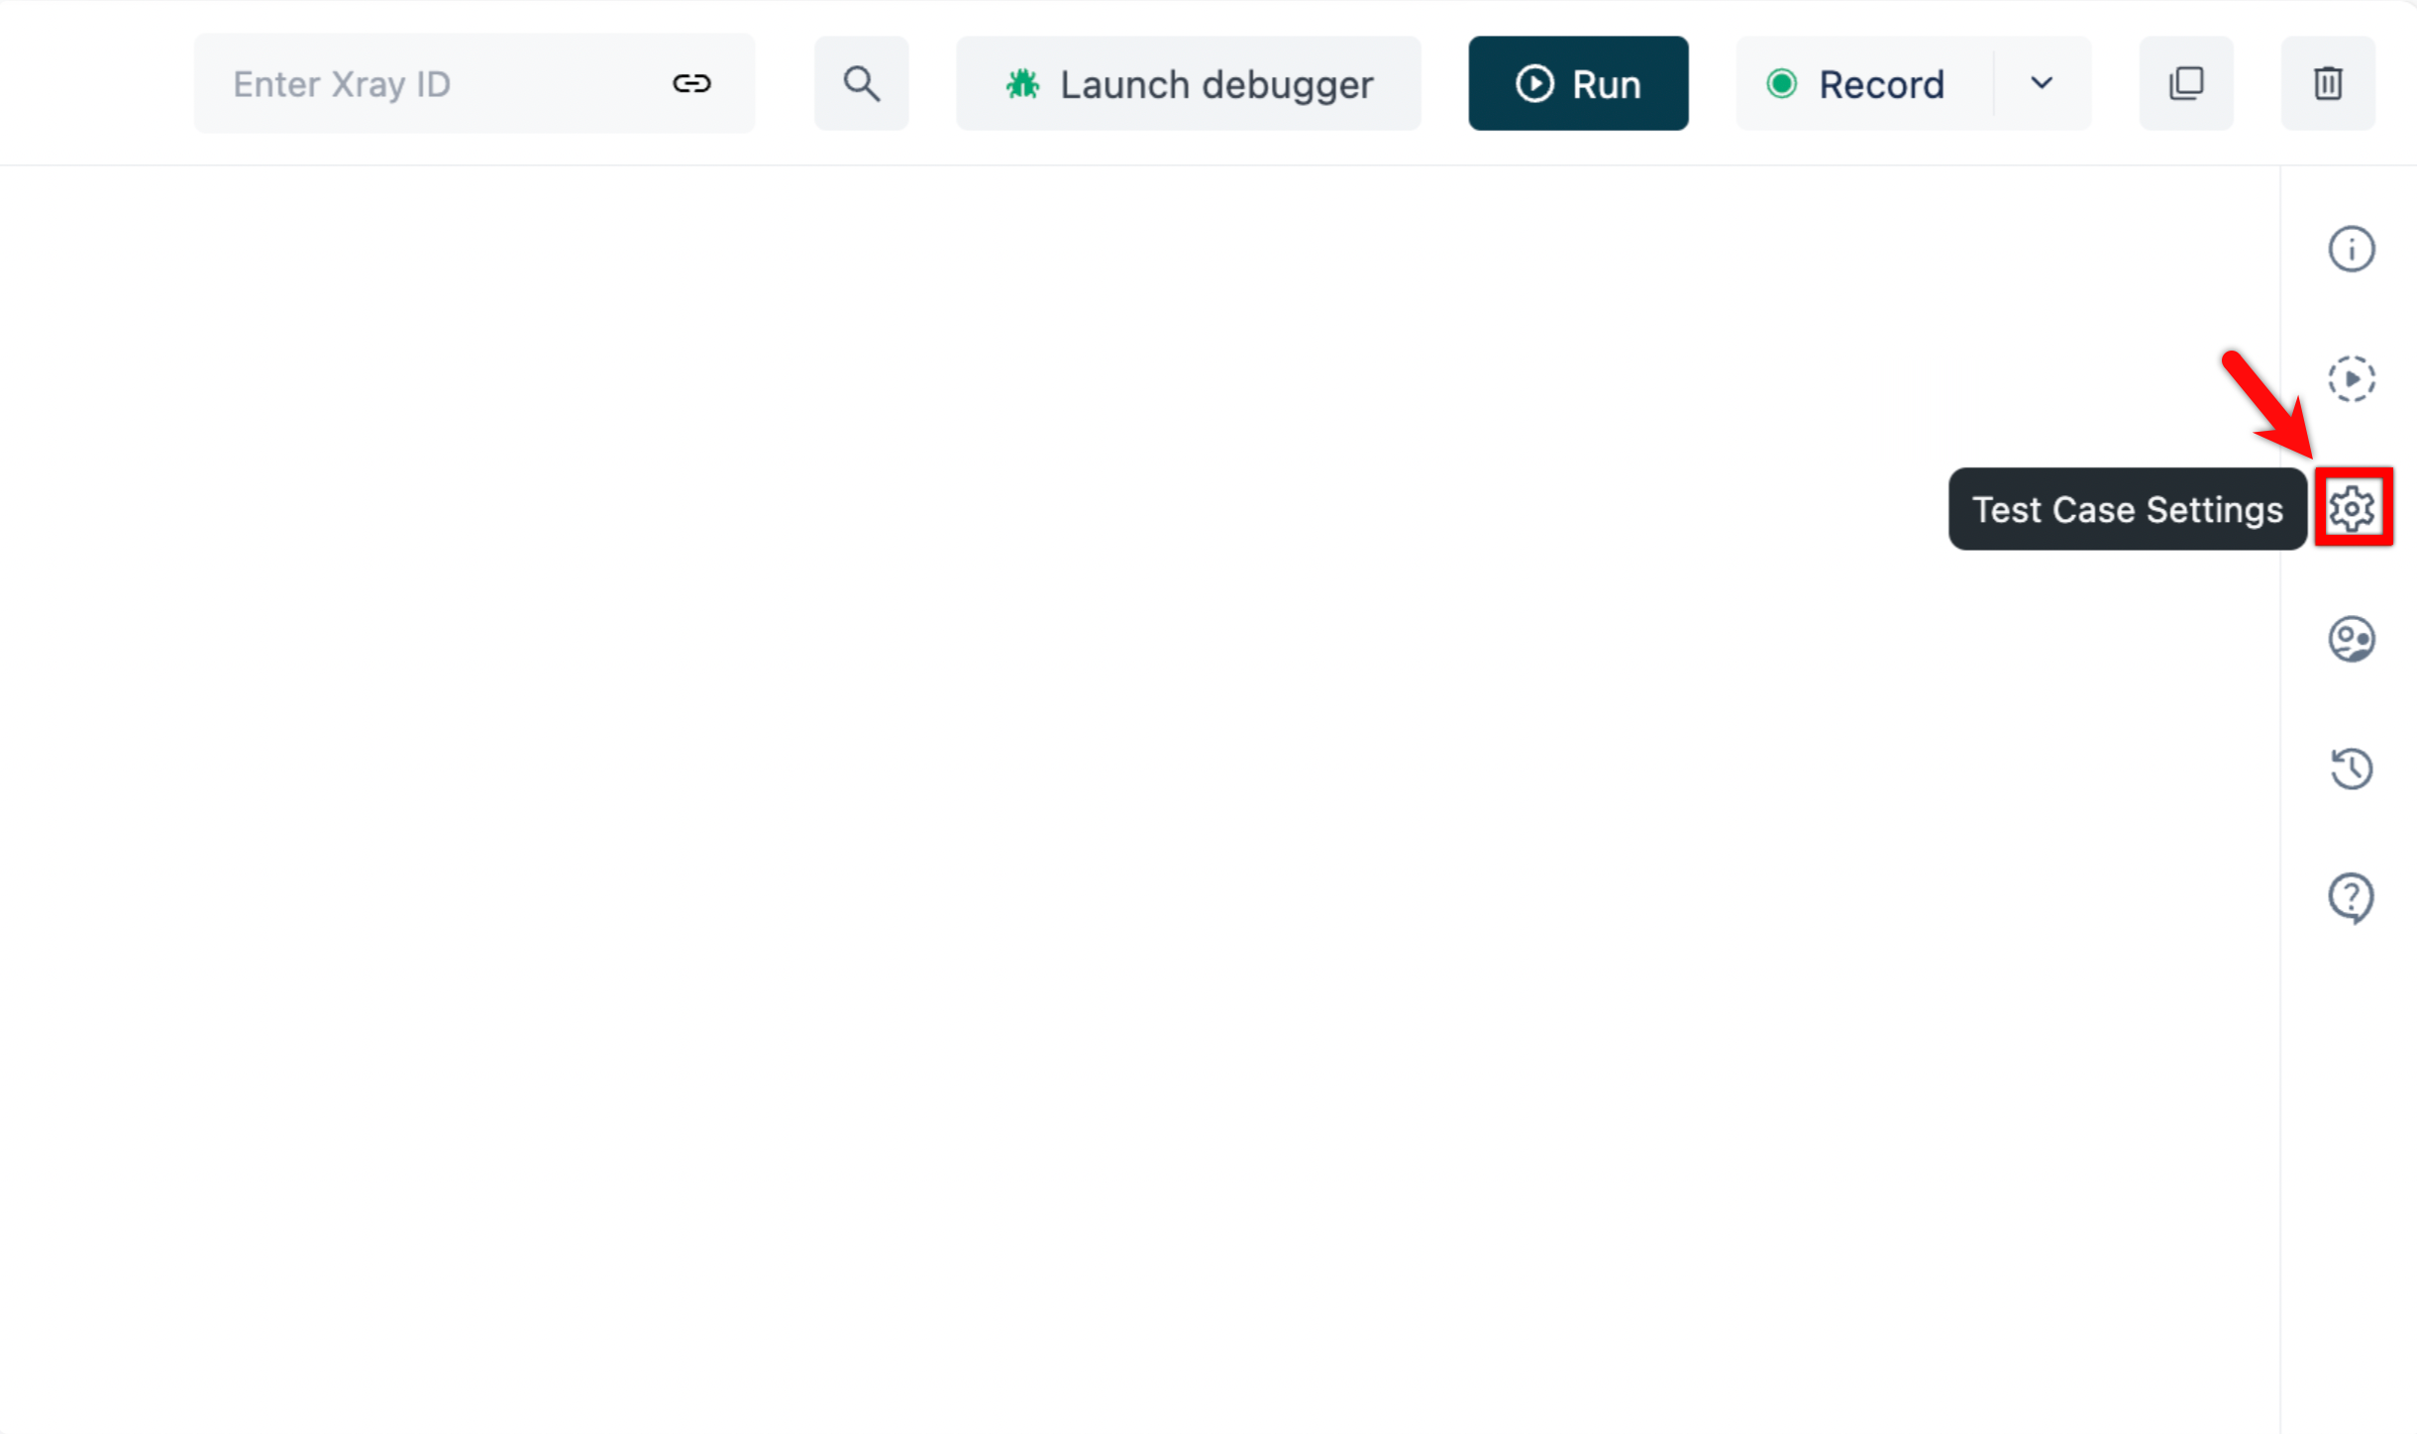Click the Record label text

click(1881, 84)
